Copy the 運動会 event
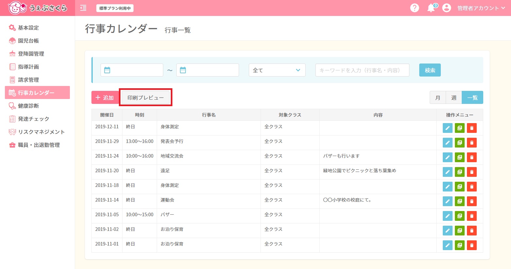The height and width of the screenshot is (269, 511). pos(460,201)
